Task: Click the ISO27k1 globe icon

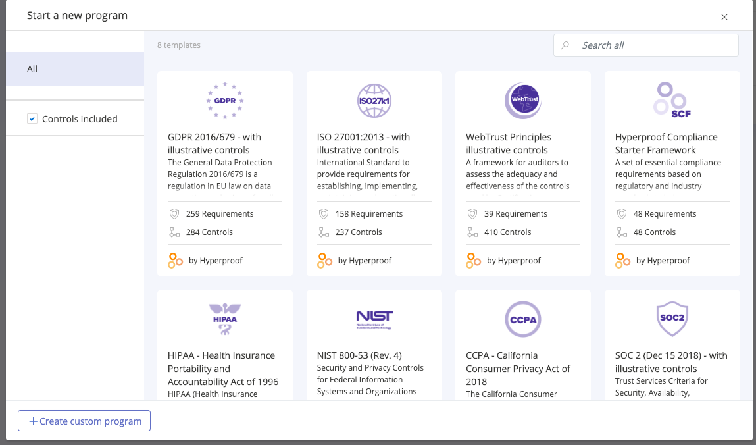Action: tap(374, 100)
